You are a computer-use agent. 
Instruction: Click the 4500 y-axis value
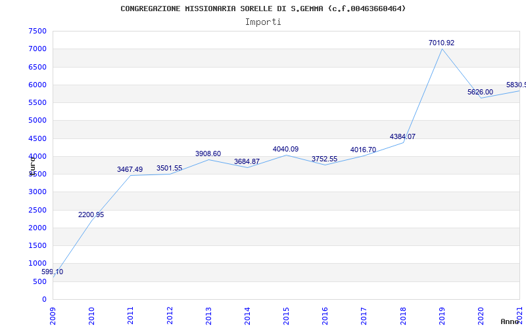click(x=37, y=138)
